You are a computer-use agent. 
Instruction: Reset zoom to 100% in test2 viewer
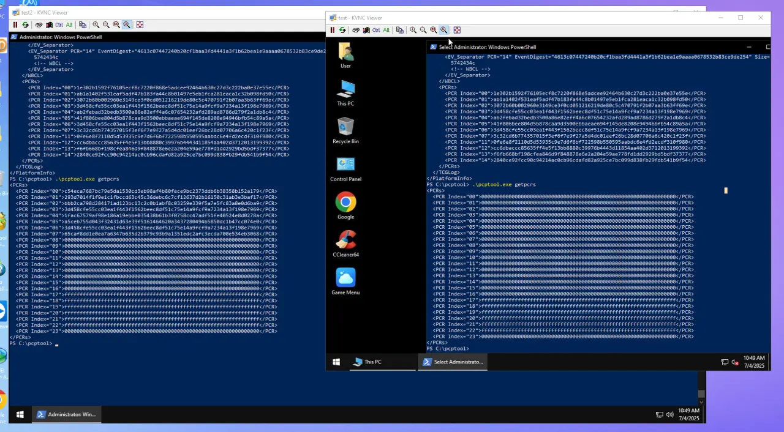tap(116, 25)
